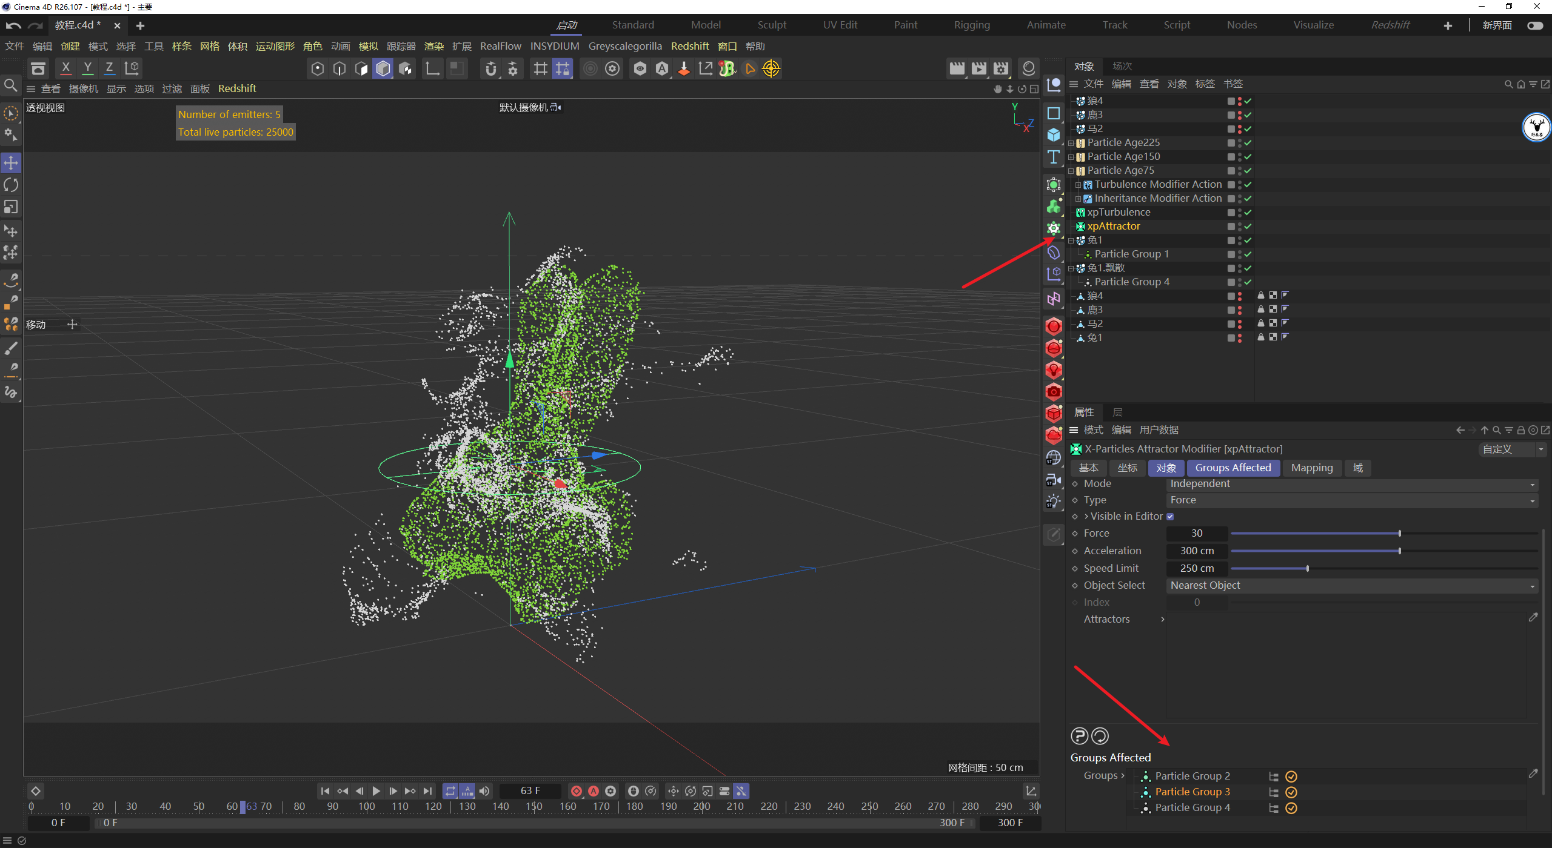Open the 运动图形 menu
Screen dimensions: 1552x848
pos(275,47)
